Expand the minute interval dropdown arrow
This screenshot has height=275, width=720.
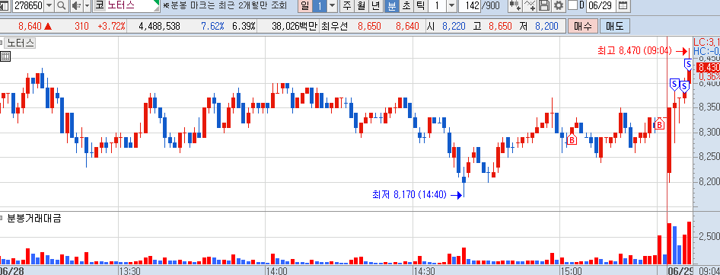click(451, 6)
